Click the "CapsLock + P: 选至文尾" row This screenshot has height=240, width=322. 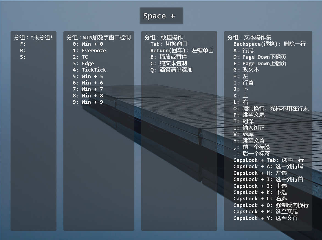coord(265,212)
